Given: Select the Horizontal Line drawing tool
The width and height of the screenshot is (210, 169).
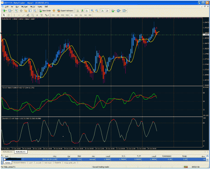Looking at the screenshot, I should pos(19,15).
